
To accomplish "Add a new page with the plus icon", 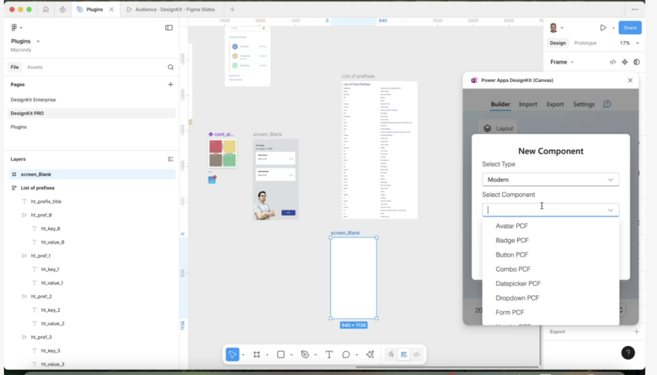I will tap(171, 85).
